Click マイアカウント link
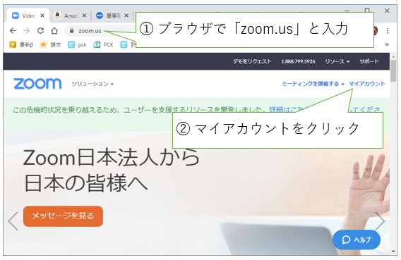 tap(366, 84)
